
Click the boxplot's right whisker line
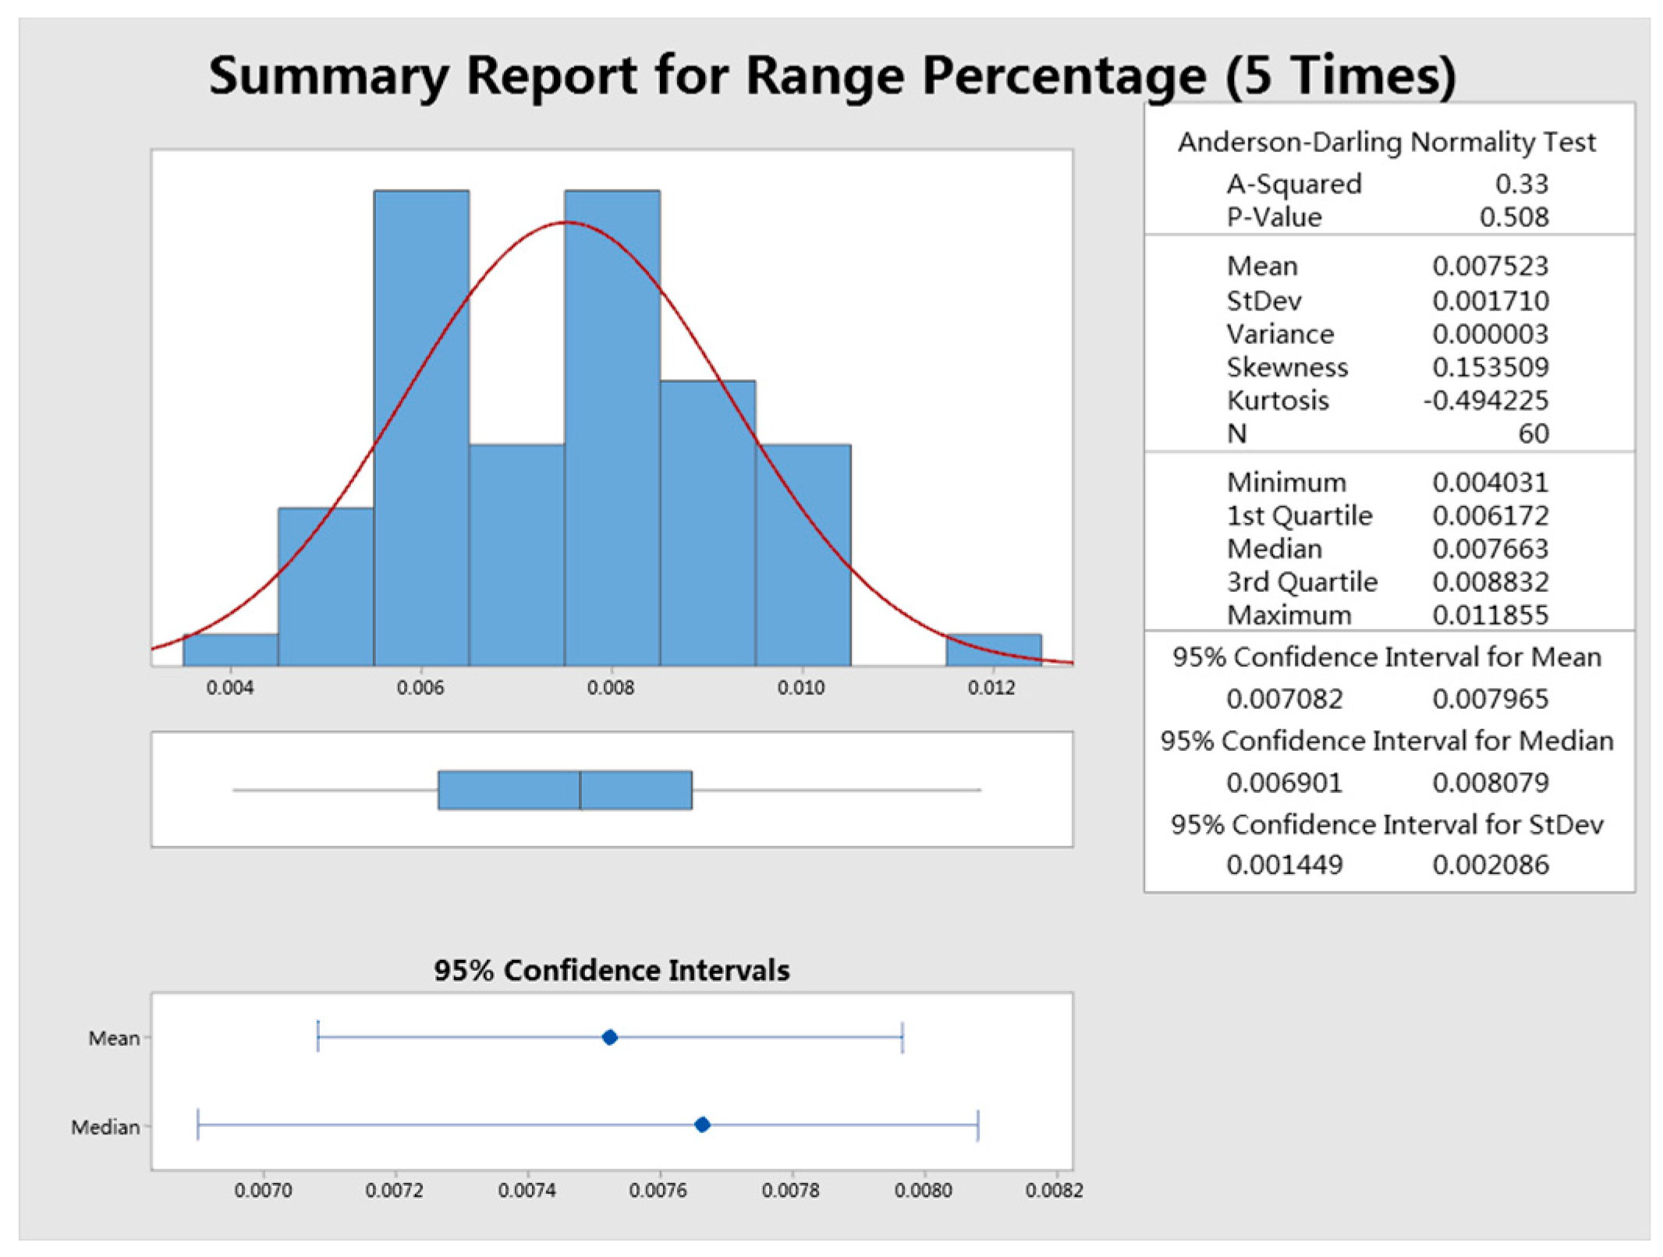pyautogui.click(x=836, y=790)
